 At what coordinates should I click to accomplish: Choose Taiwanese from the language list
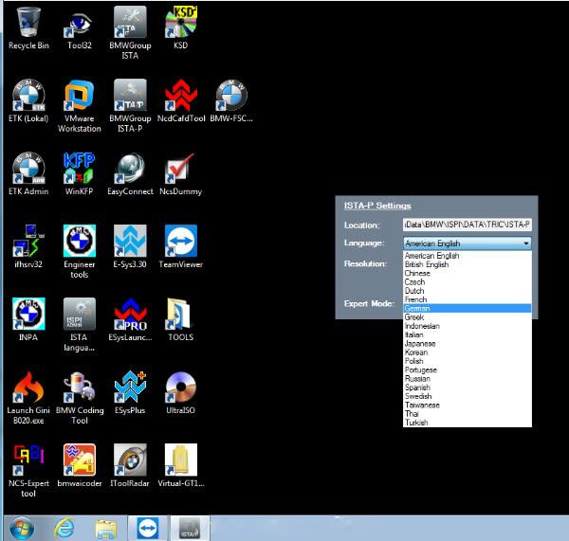(x=467, y=405)
